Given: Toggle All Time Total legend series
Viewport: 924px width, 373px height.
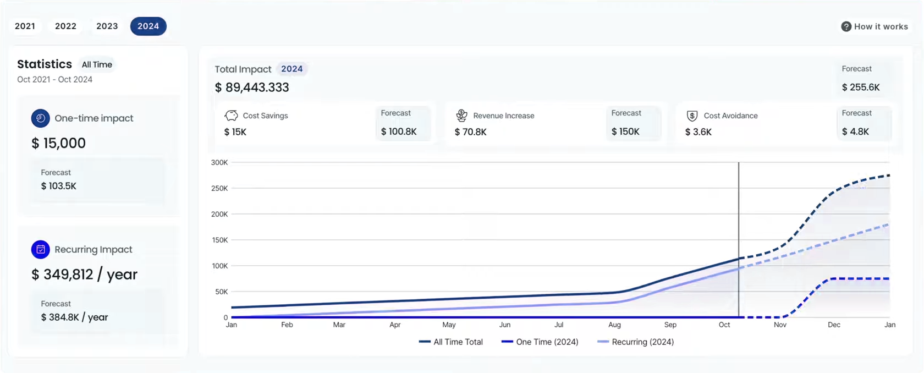Looking at the screenshot, I should [x=450, y=342].
